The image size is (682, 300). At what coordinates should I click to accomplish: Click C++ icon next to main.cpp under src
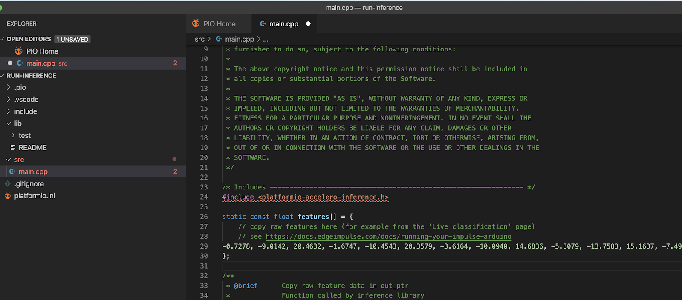[12, 171]
